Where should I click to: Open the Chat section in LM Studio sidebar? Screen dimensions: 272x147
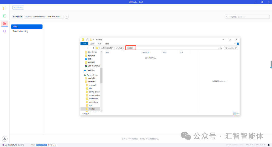click(5, 8)
